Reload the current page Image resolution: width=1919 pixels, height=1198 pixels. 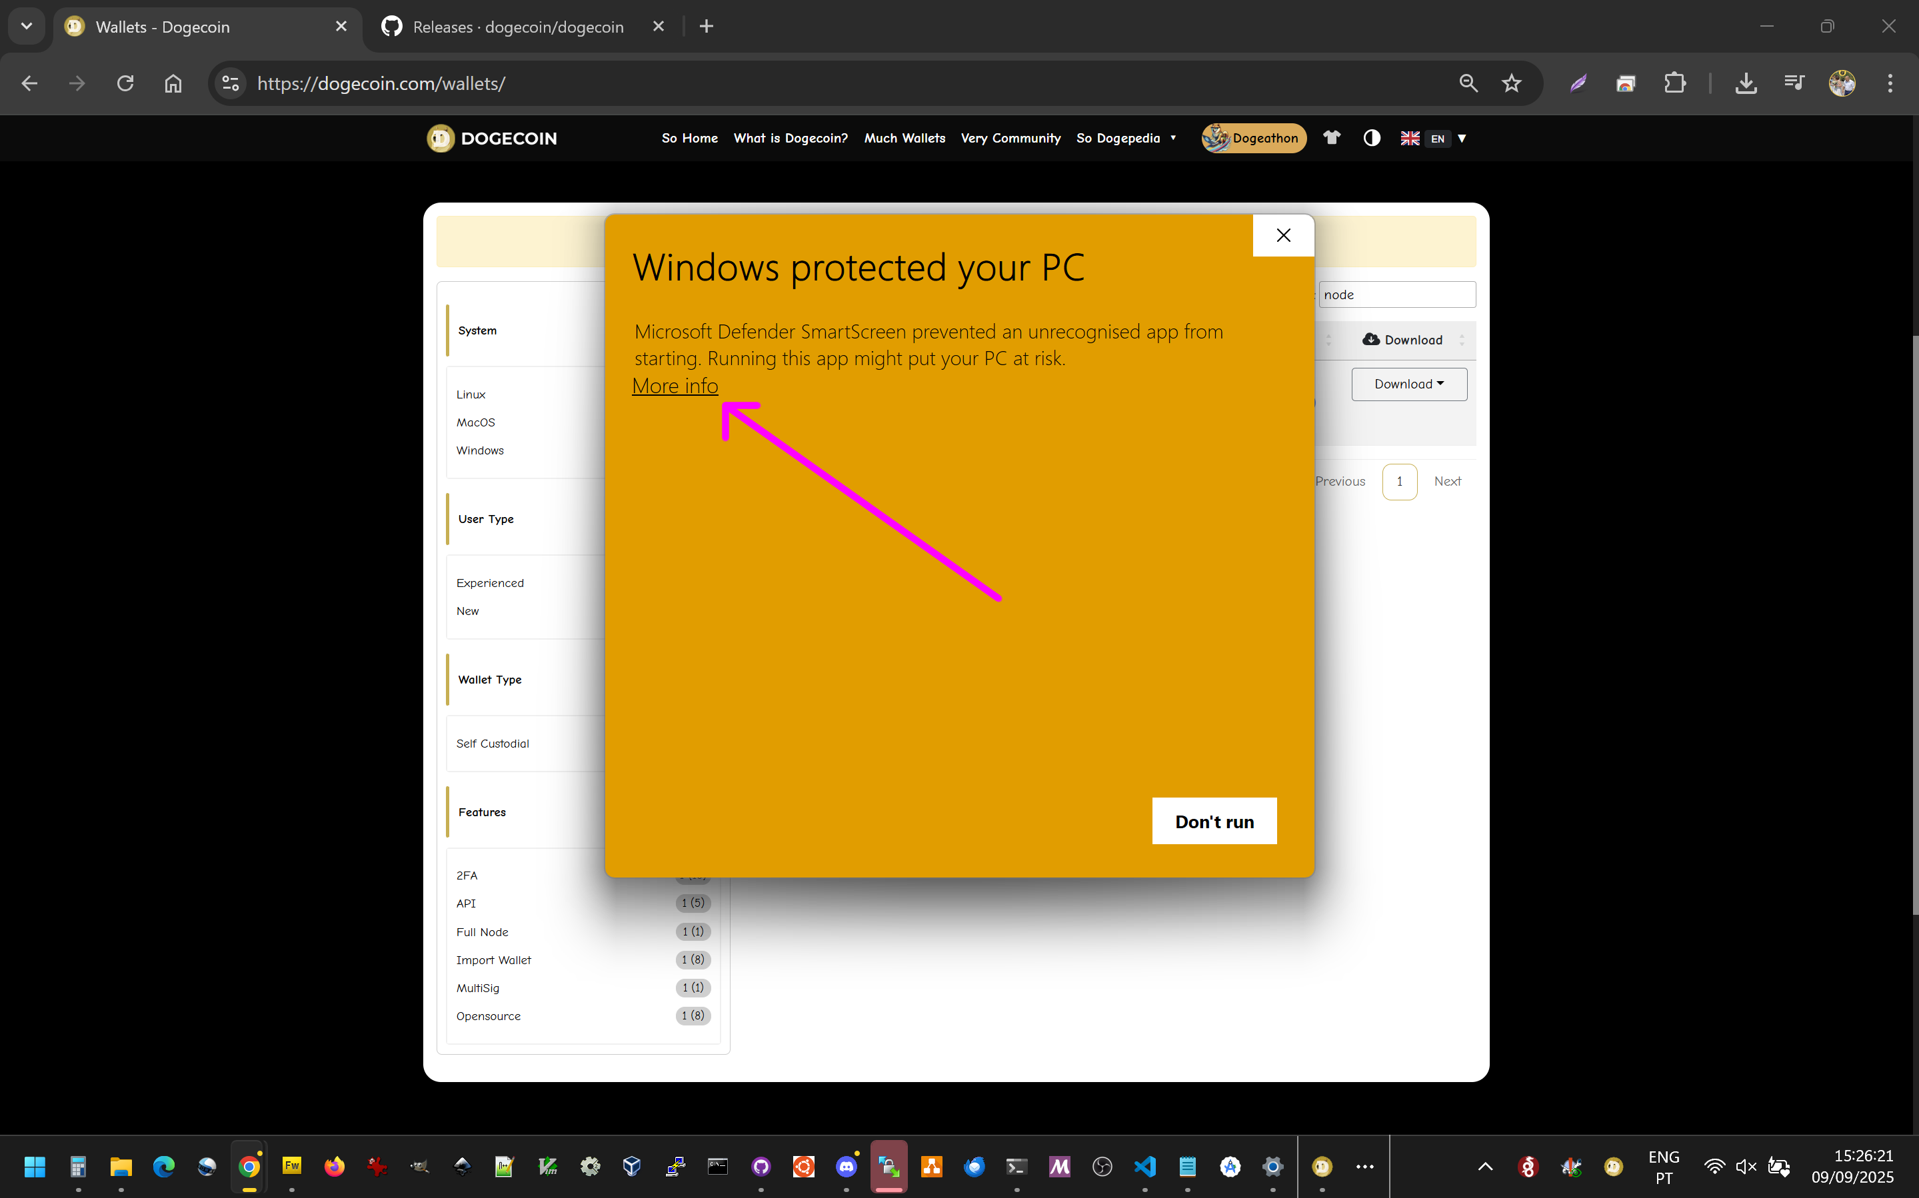coord(125,83)
